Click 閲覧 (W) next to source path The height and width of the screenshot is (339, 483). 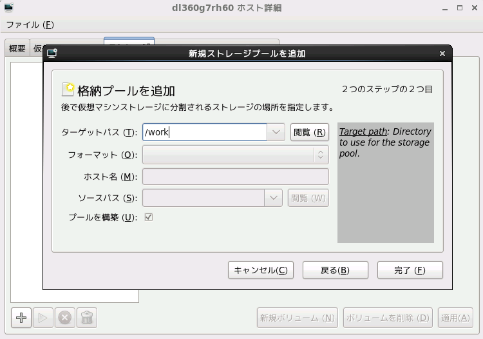click(308, 198)
